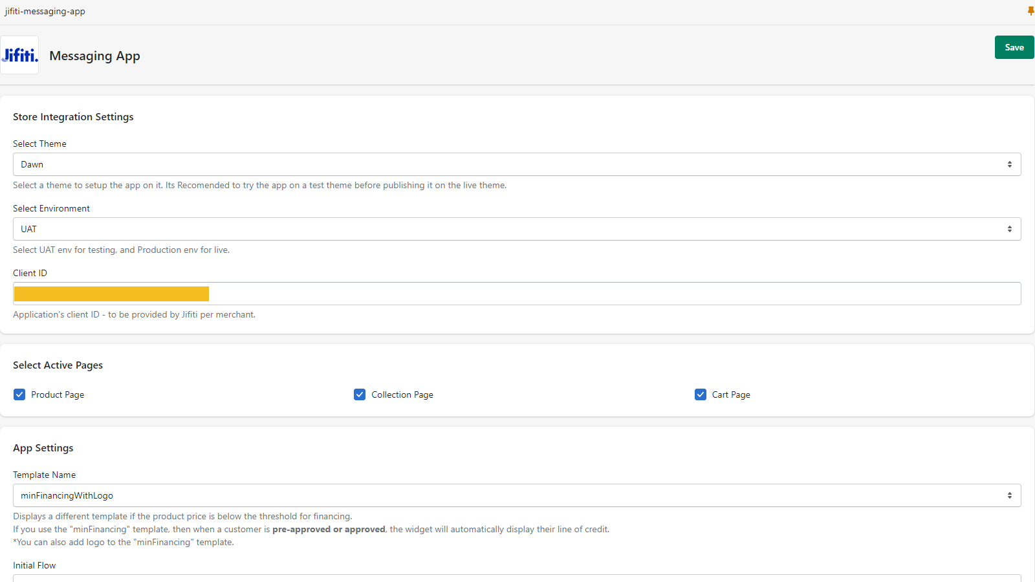
Task: Click the "Select Theme" label
Action: [x=39, y=144]
